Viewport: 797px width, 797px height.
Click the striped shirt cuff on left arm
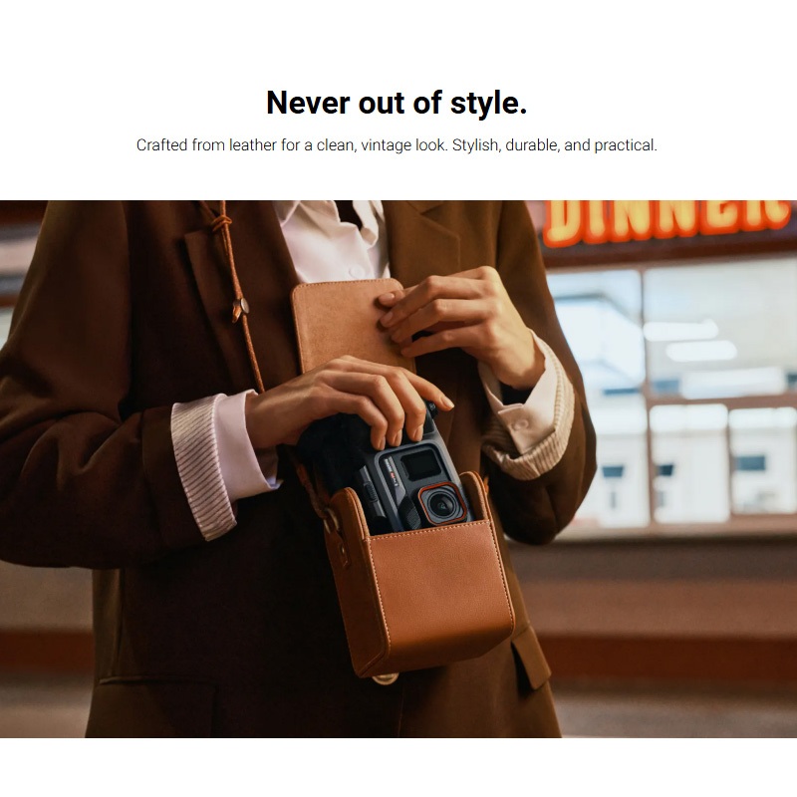tap(202, 466)
